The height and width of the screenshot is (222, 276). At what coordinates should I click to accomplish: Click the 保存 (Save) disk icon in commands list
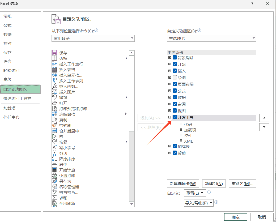coord(54,53)
